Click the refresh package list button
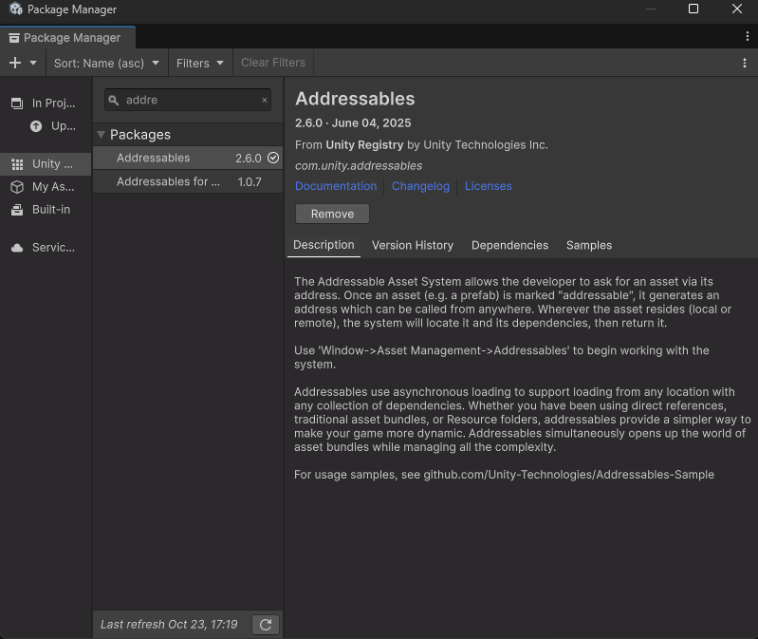This screenshot has height=639, width=758. (x=266, y=625)
